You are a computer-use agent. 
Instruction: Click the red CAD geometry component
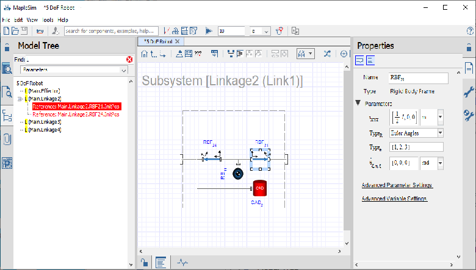click(x=259, y=188)
